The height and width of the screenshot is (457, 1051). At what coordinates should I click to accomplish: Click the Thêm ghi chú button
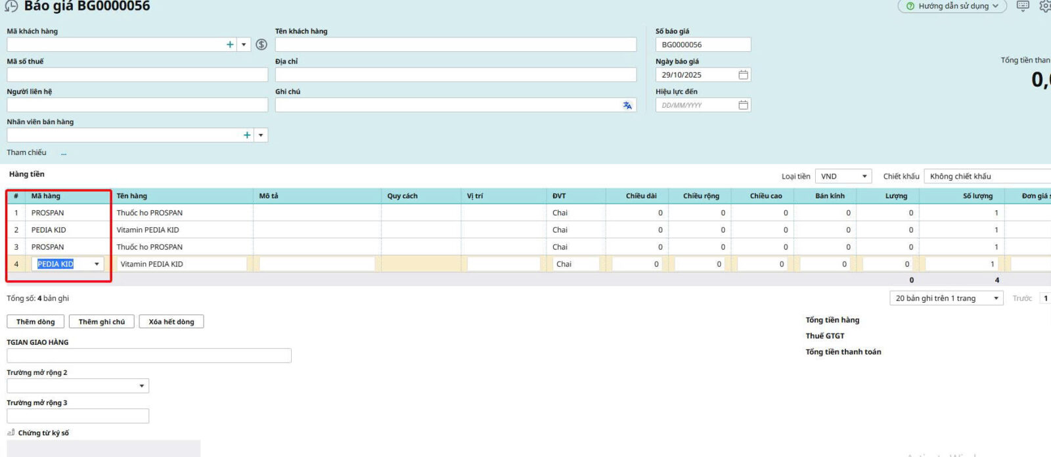point(102,322)
